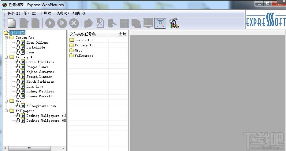Click the hand icon beside Blas Gallego
This screenshot has height=151, width=286.
click(x=17, y=42)
